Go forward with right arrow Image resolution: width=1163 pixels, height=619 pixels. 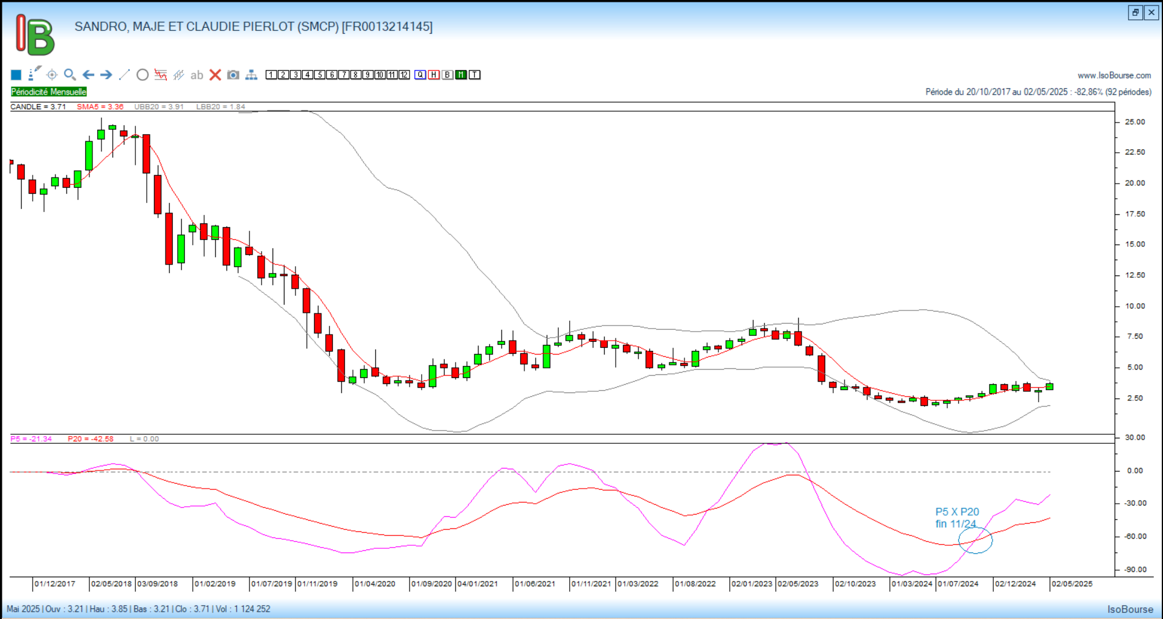tap(106, 75)
